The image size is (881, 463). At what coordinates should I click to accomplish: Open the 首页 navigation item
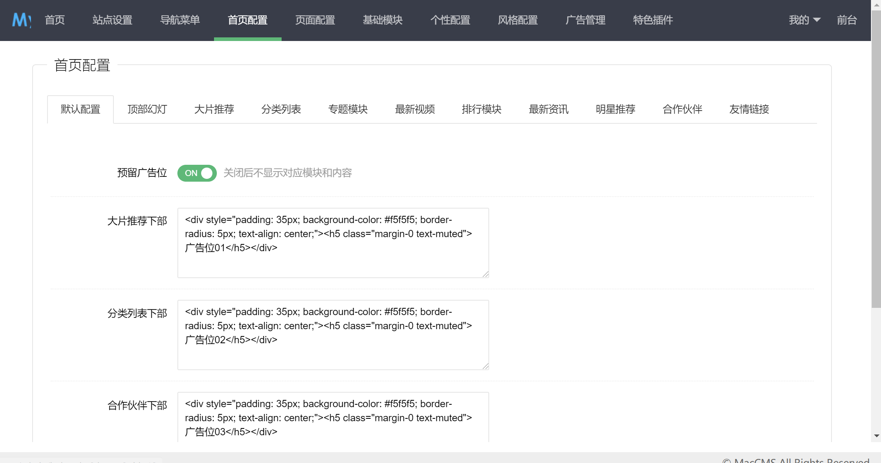pyautogui.click(x=55, y=20)
